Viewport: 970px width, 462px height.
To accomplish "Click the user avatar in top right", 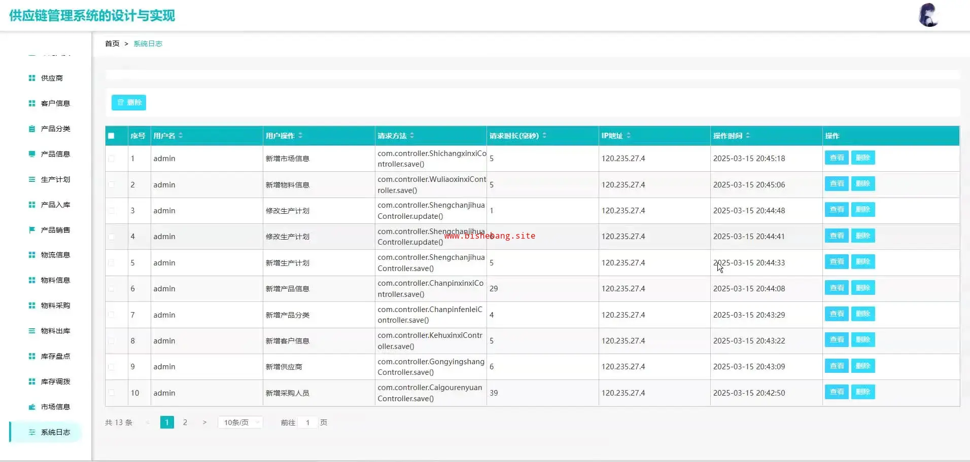I will point(928,15).
